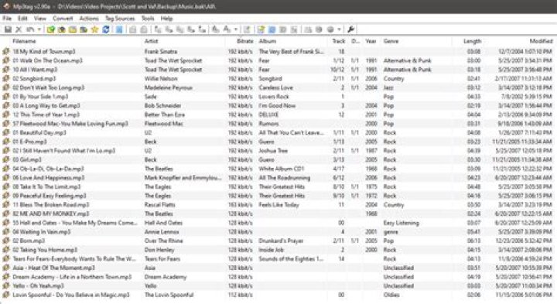
Task: Open the Undo history dropdown arrow
Action: [x=39, y=29]
